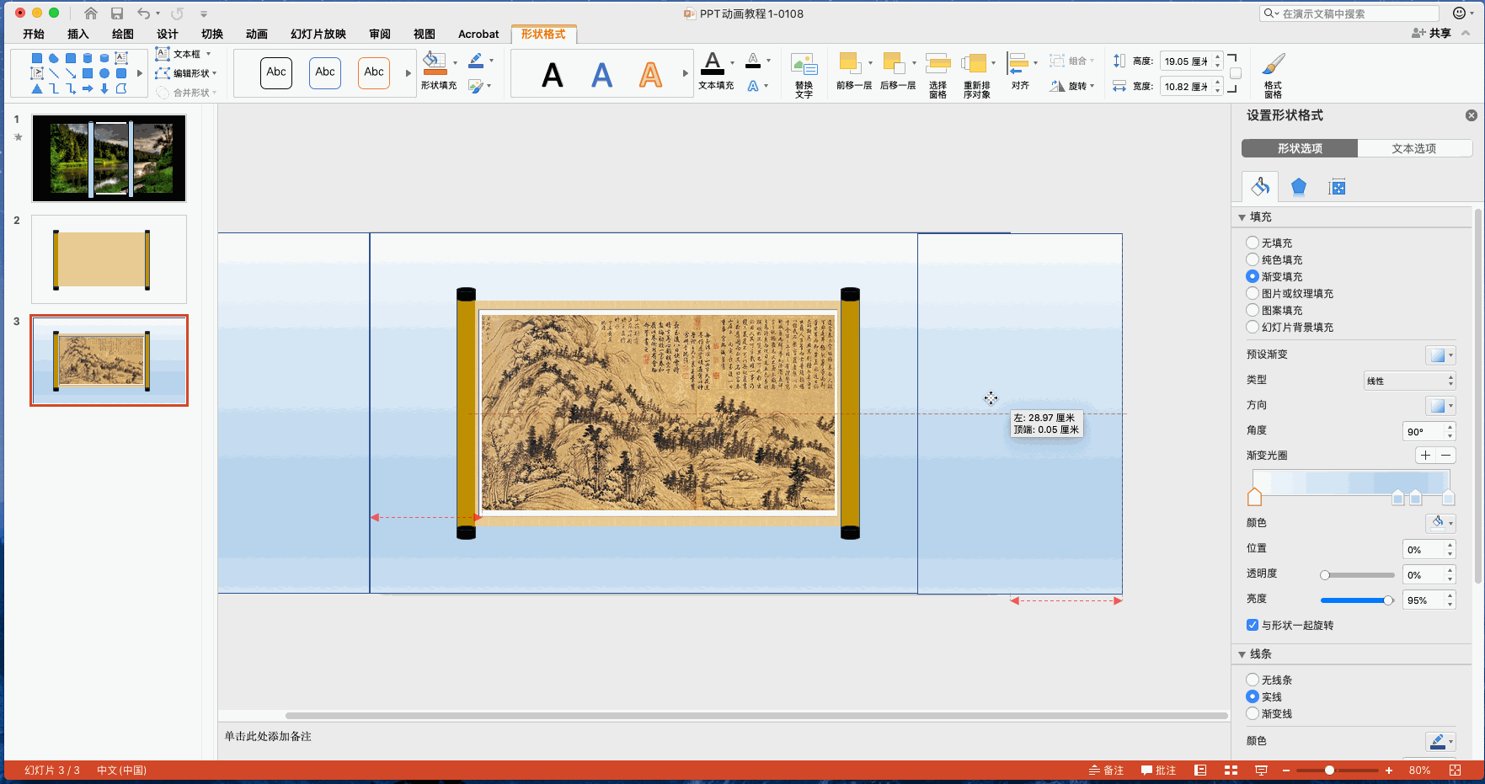This screenshot has width=1485, height=784.
Task: Click the 对齐 align icon
Action: click(x=1018, y=63)
